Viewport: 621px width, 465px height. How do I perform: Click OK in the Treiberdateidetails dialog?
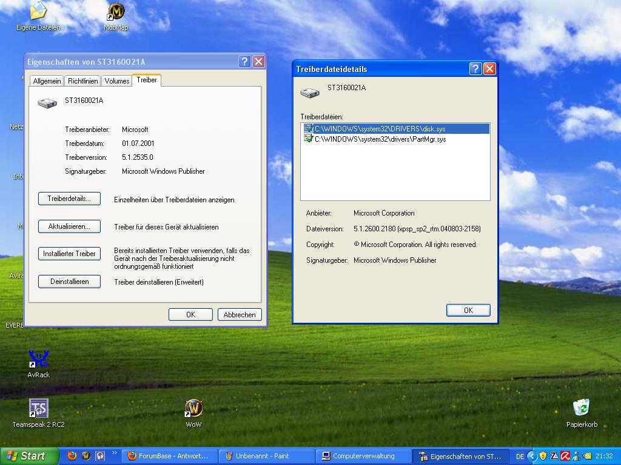tap(468, 311)
